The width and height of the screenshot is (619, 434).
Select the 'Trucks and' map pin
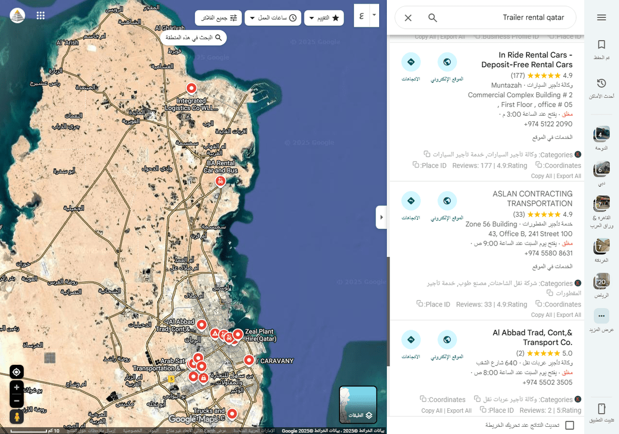pos(232,413)
